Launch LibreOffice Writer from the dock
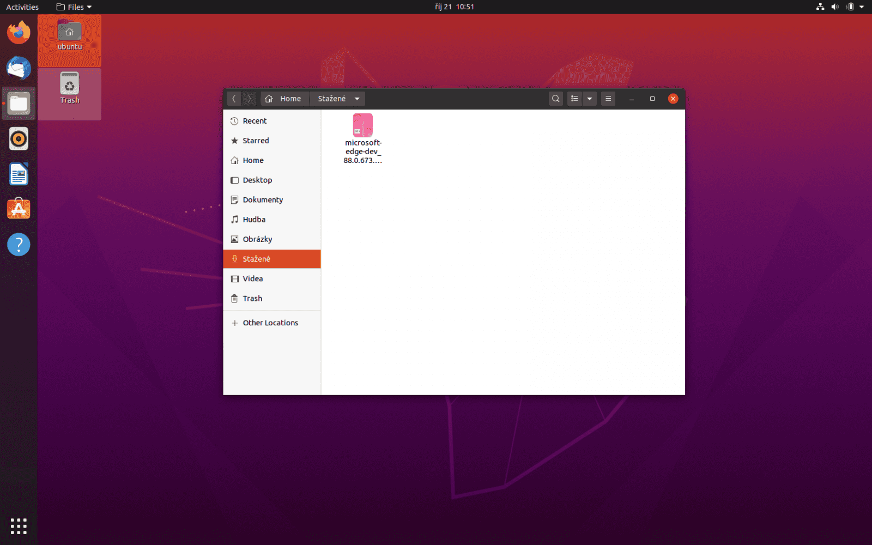The width and height of the screenshot is (872, 545). [x=19, y=173]
